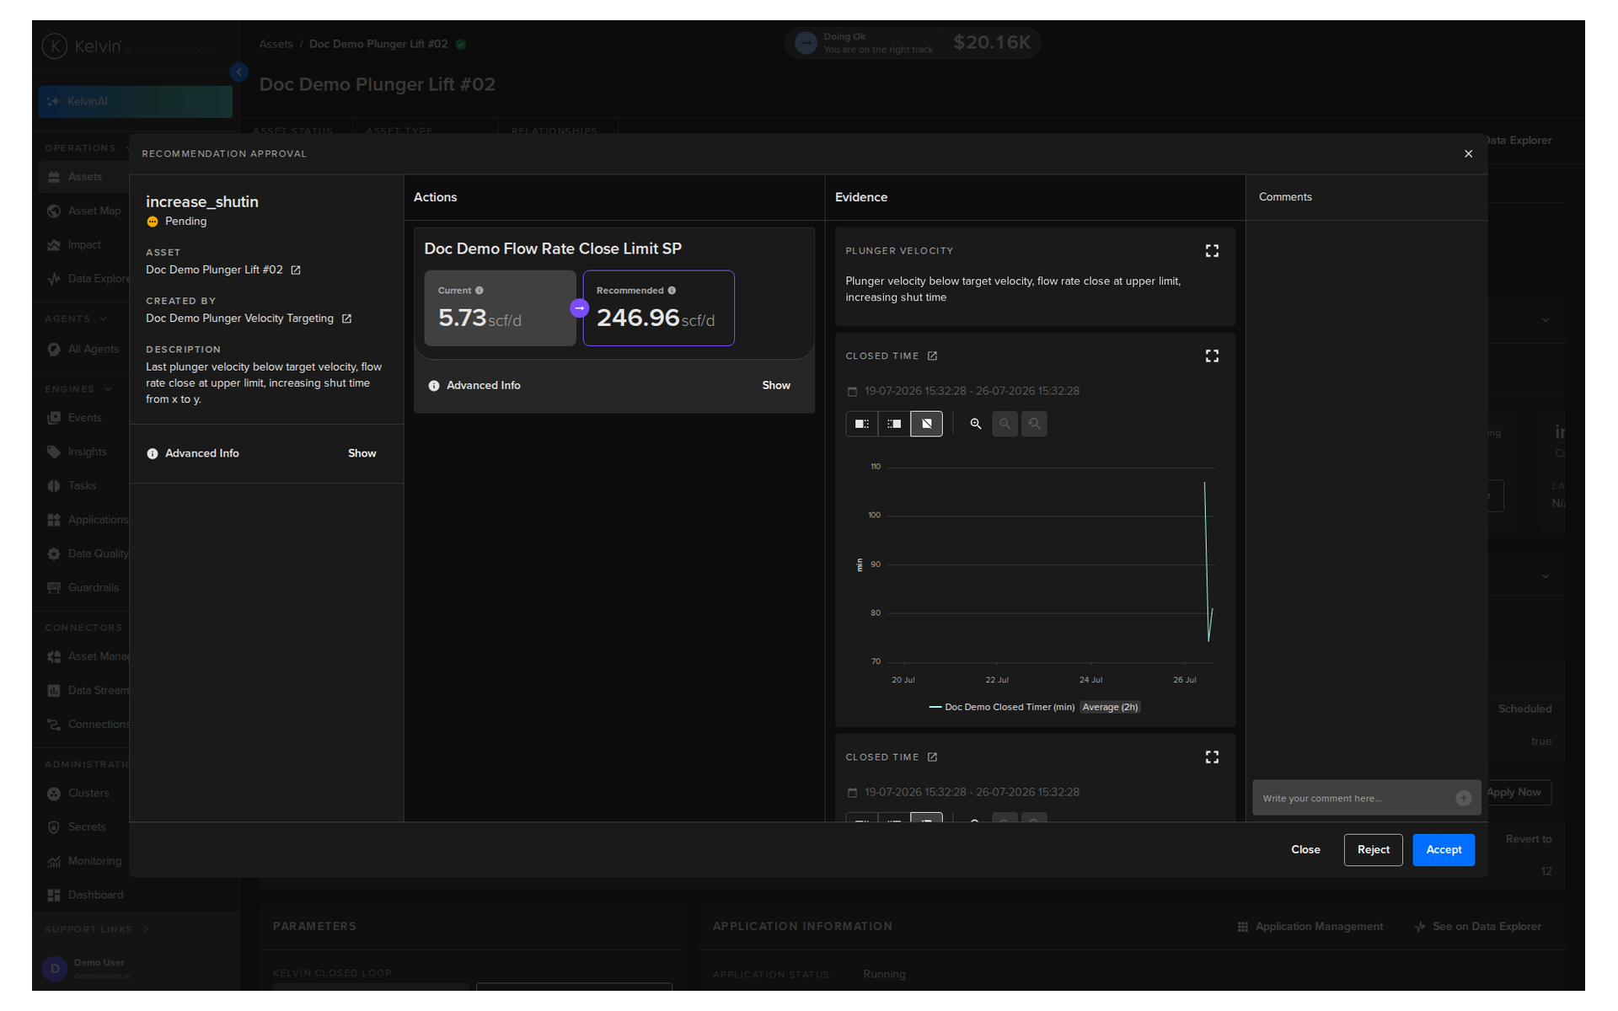1618x1011 pixels.
Task: Click the info icon beside Recommended value
Action: [x=672, y=291]
